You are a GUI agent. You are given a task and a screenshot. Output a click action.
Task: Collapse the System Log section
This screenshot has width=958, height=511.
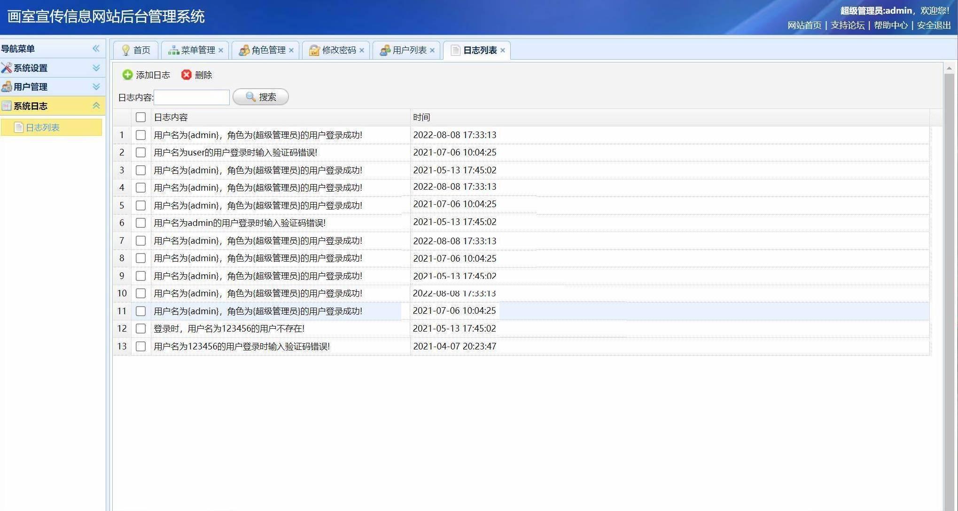[96, 106]
